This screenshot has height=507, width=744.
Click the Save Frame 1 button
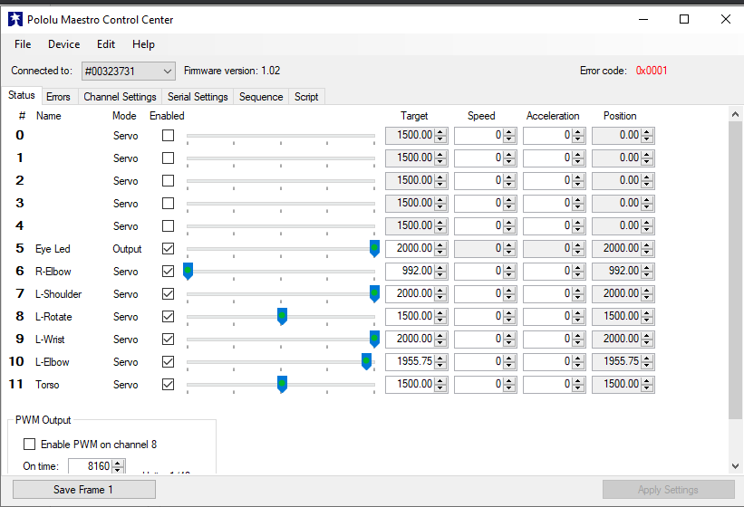coord(84,490)
